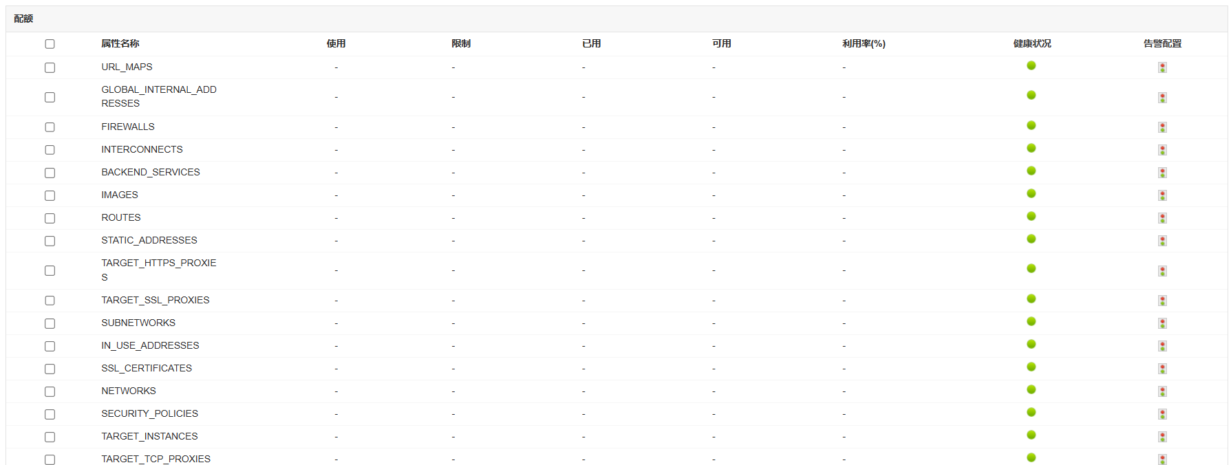1231x465 pixels.
Task: Click the 属性名称 column header
Action: tap(120, 43)
